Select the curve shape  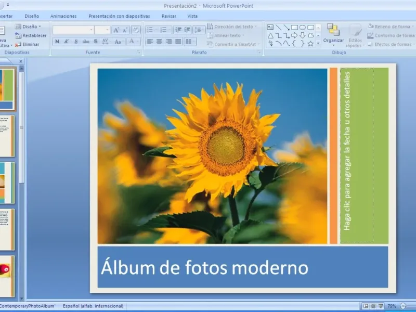tap(287, 44)
